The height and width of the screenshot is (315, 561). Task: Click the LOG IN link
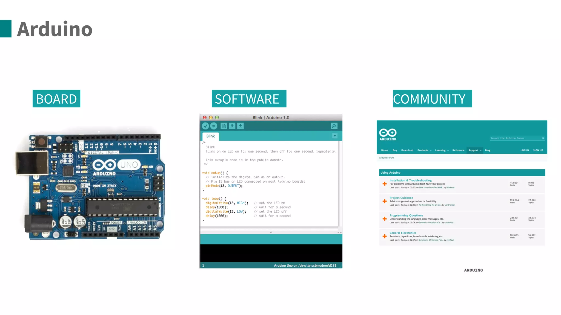[525, 150]
